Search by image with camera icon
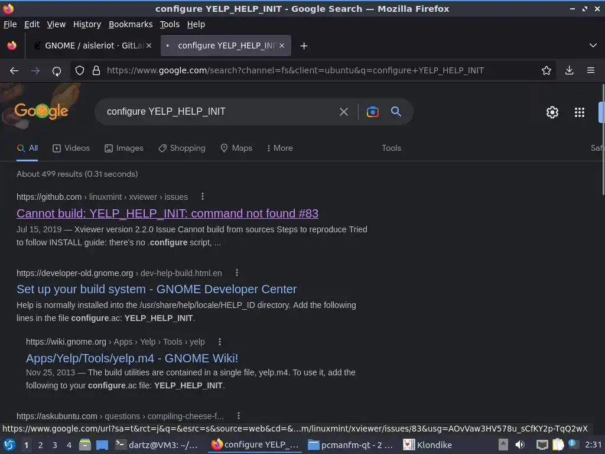605x454 pixels. [x=372, y=112]
